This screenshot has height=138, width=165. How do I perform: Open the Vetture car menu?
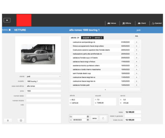pyautogui.click(x=112, y=23)
